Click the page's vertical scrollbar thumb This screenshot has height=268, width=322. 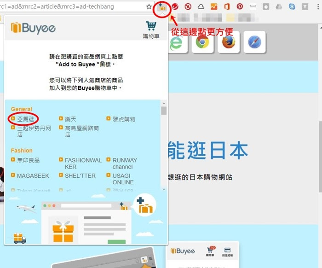pyautogui.click(x=320, y=157)
